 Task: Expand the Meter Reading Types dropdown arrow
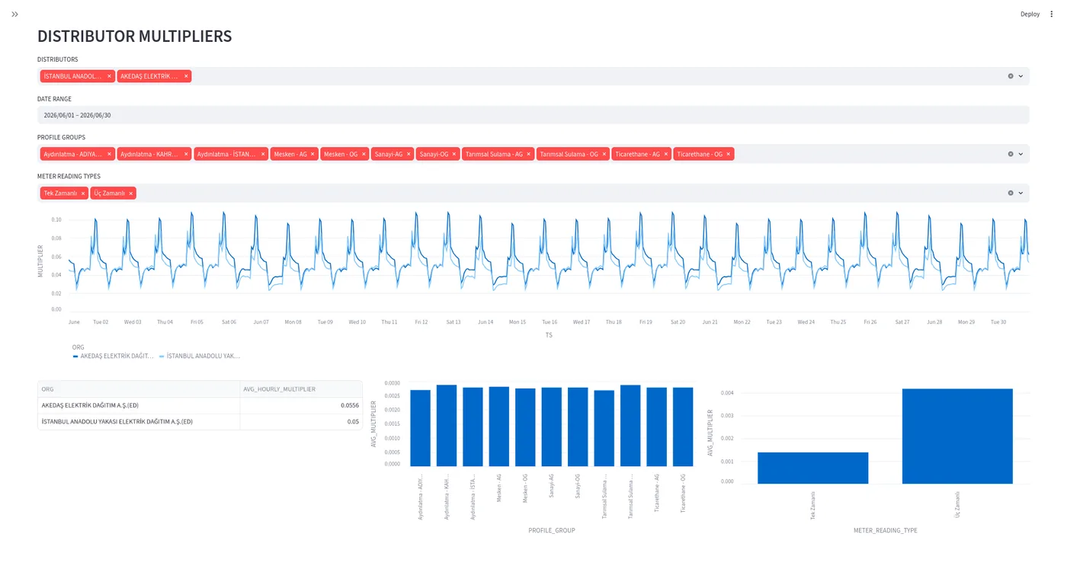click(1021, 193)
